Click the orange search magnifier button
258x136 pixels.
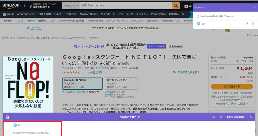[176, 6]
